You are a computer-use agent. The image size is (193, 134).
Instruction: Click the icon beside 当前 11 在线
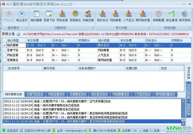click(x=140, y=130)
